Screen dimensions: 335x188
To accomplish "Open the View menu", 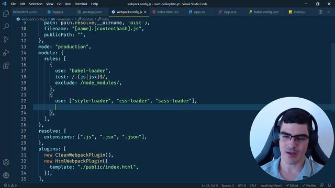I will 50,4.
